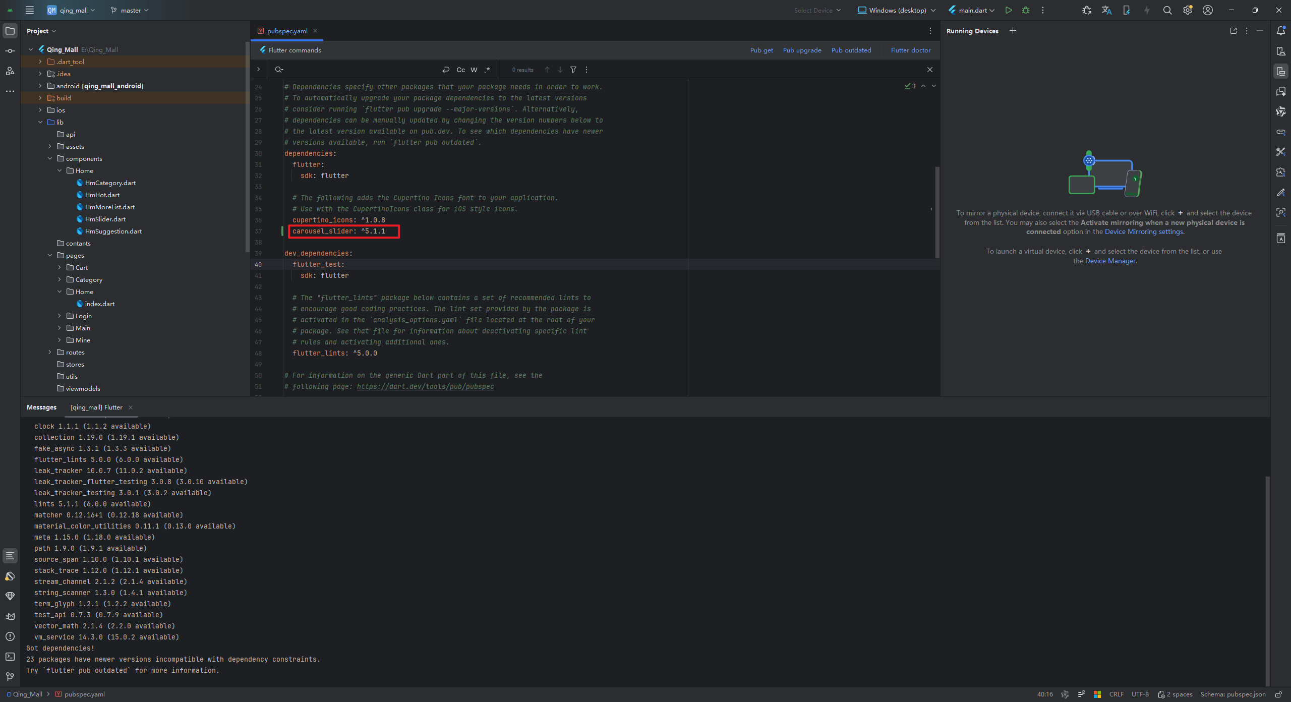Open the Git tool window icon
This screenshot has width=1291, height=702.
click(x=10, y=677)
